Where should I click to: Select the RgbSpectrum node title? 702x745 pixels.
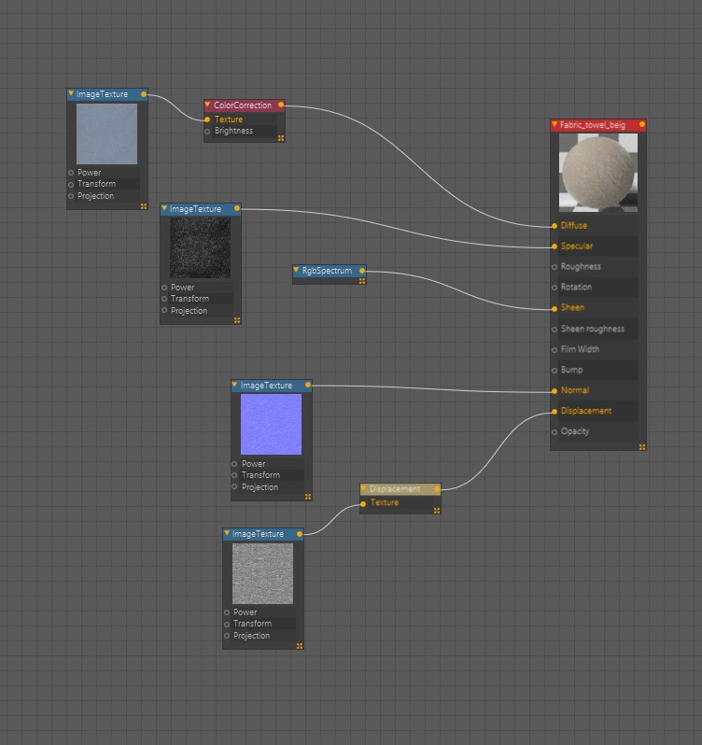[x=327, y=271]
